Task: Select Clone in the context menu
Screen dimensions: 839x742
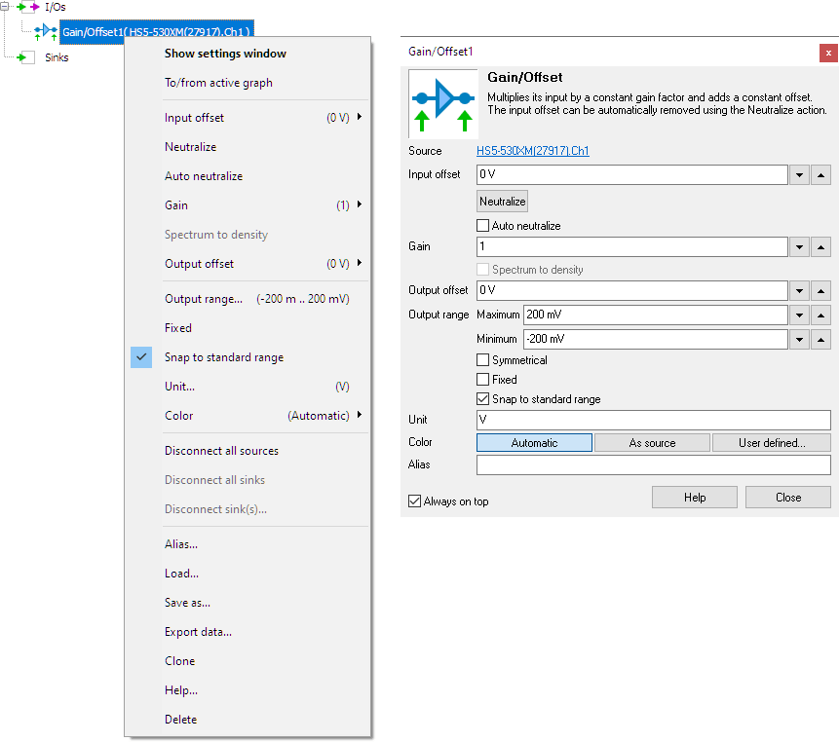Action: point(179,661)
